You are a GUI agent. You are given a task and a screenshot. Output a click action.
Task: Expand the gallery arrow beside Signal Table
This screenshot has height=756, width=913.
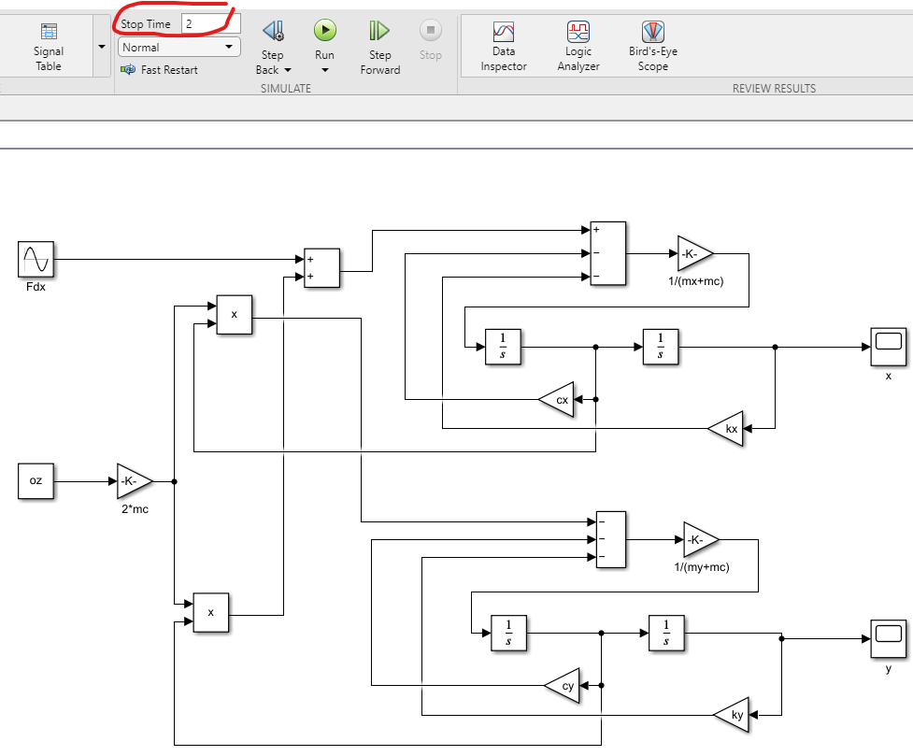tap(102, 47)
